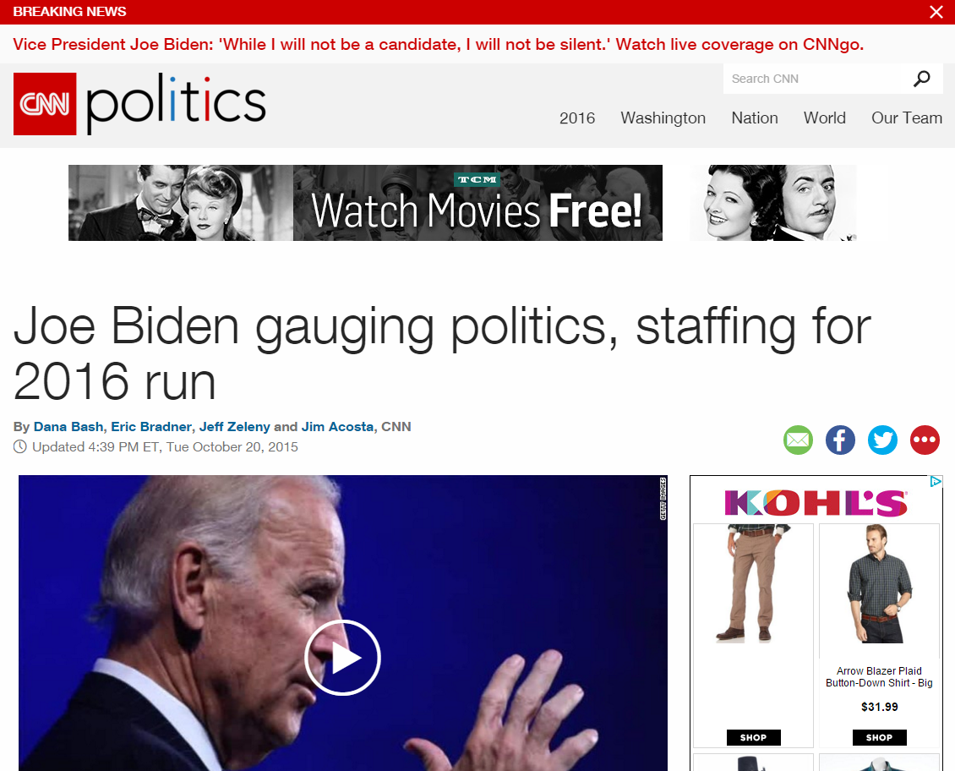Screen dimensions: 955x771
Task: Go to the Nation section
Action: 755,118
